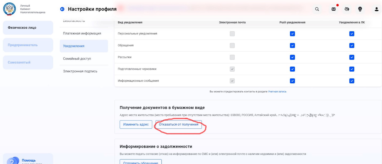The image size is (382, 164).
Task: Click the Подготовленные черновики row label
Action: click(137, 69)
